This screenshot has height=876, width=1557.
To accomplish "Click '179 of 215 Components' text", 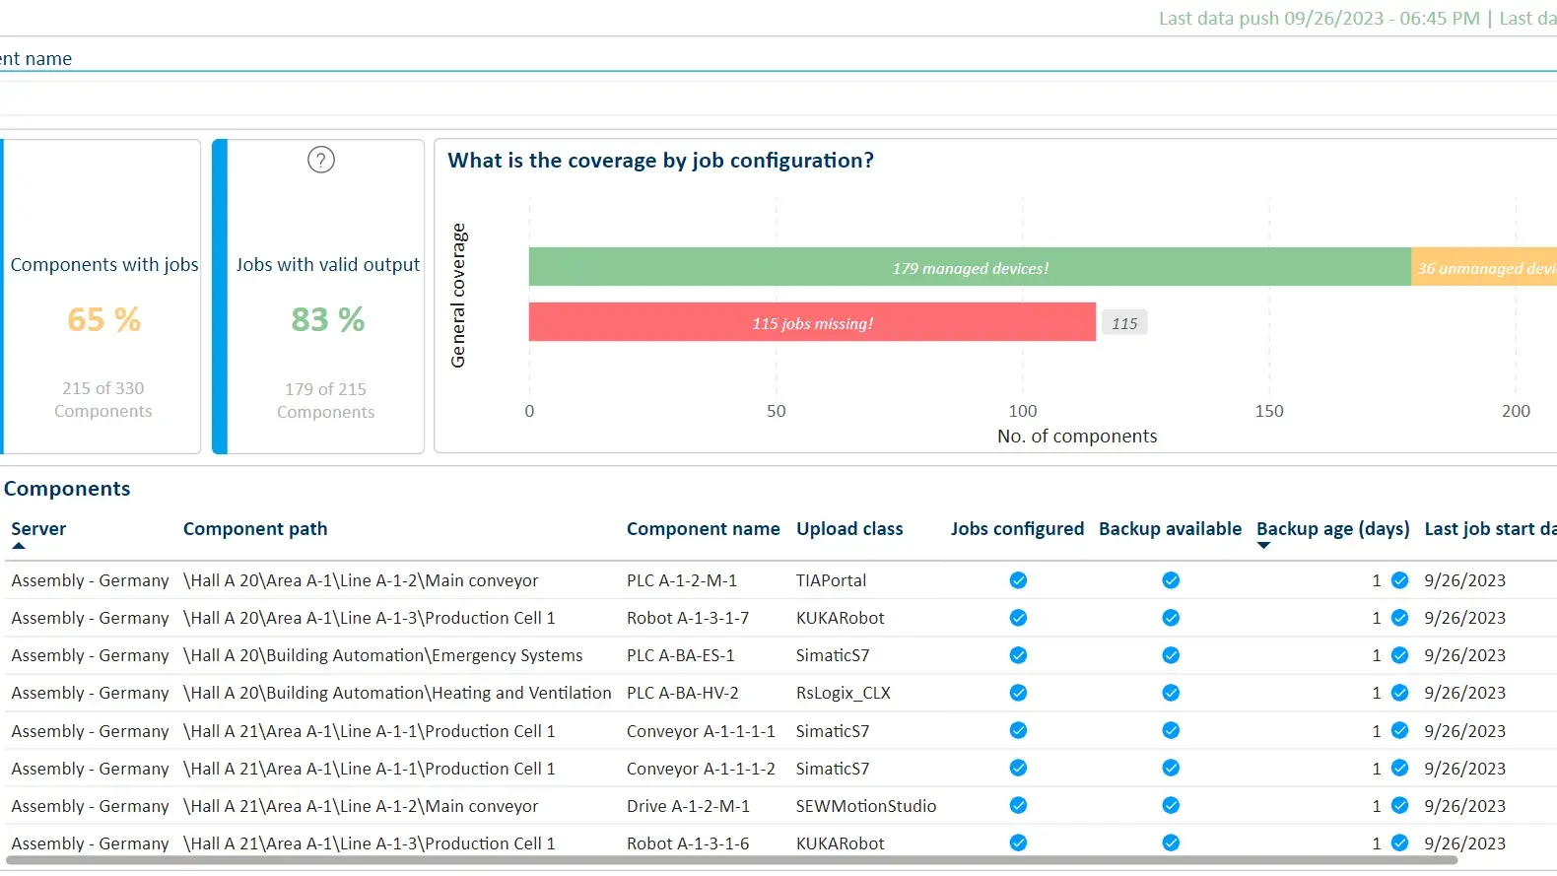I will coord(326,400).
